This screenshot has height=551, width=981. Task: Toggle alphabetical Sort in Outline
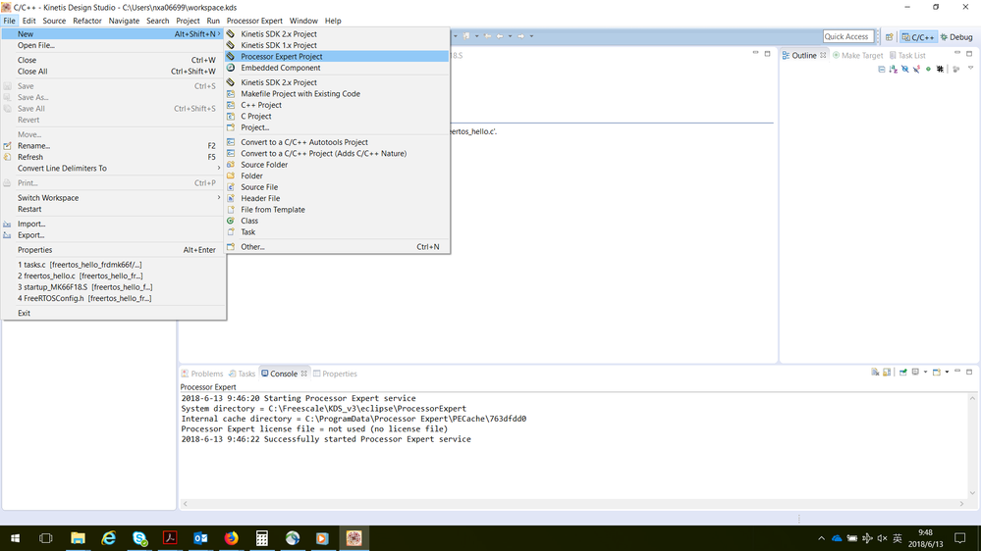click(894, 69)
